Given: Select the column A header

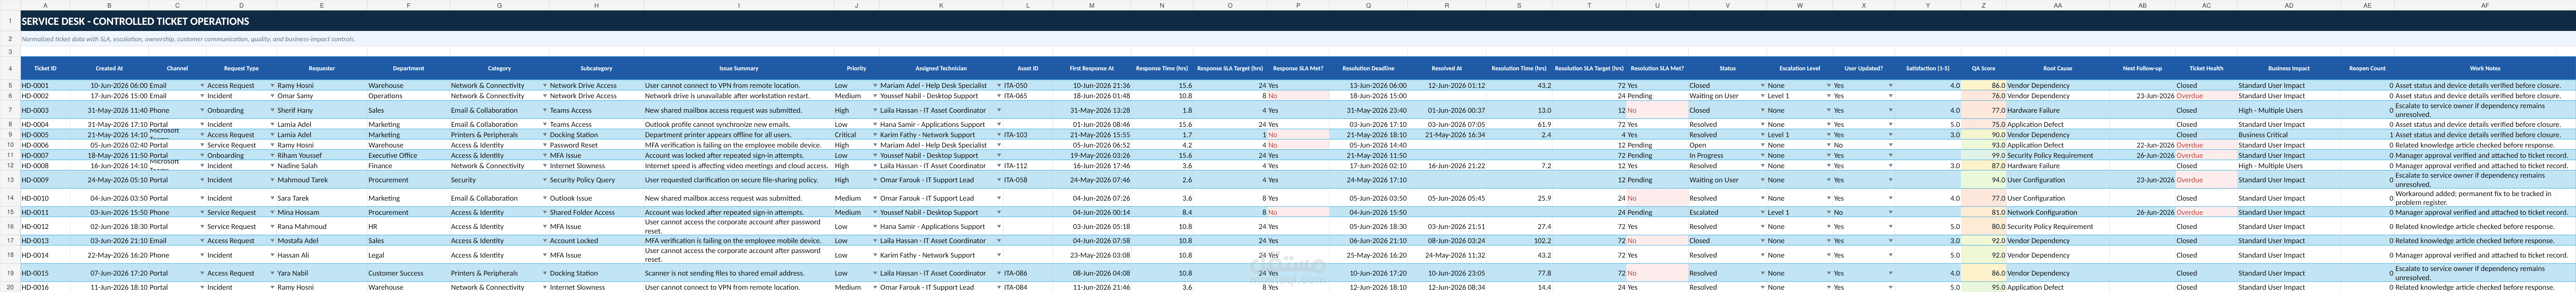Looking at the screenshot, I should point(45,5).
